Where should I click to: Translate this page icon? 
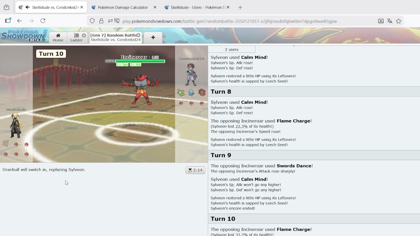tap(389, 21)
